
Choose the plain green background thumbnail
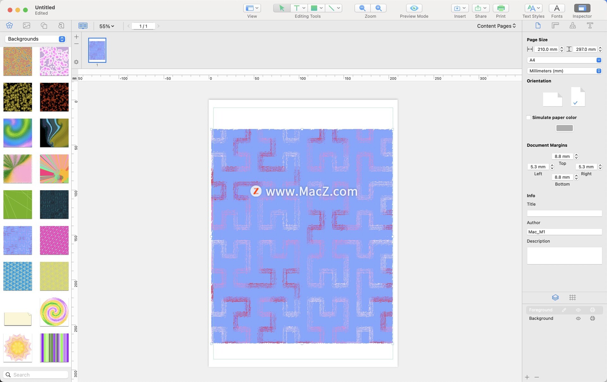pos(18,204)
